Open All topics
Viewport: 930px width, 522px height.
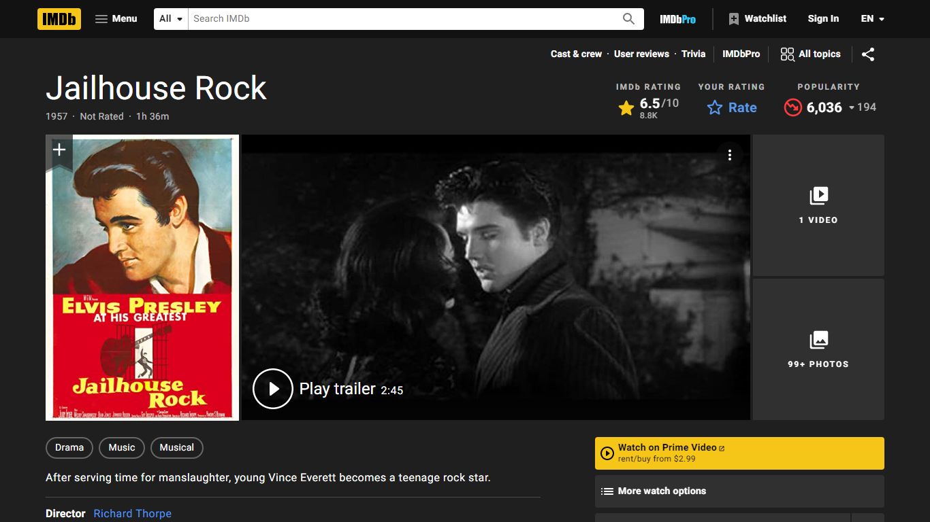point(810,54)
